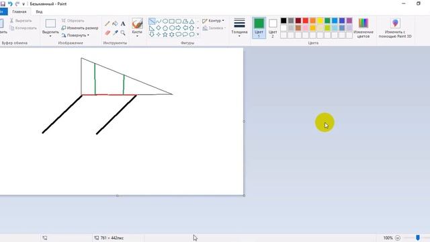Choose the Line shape
Screen dimensions: 430x242
152,21
